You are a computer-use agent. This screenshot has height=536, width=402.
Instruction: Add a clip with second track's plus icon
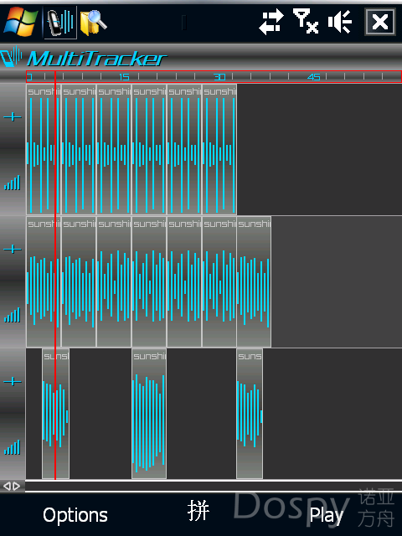pos(13,250)
